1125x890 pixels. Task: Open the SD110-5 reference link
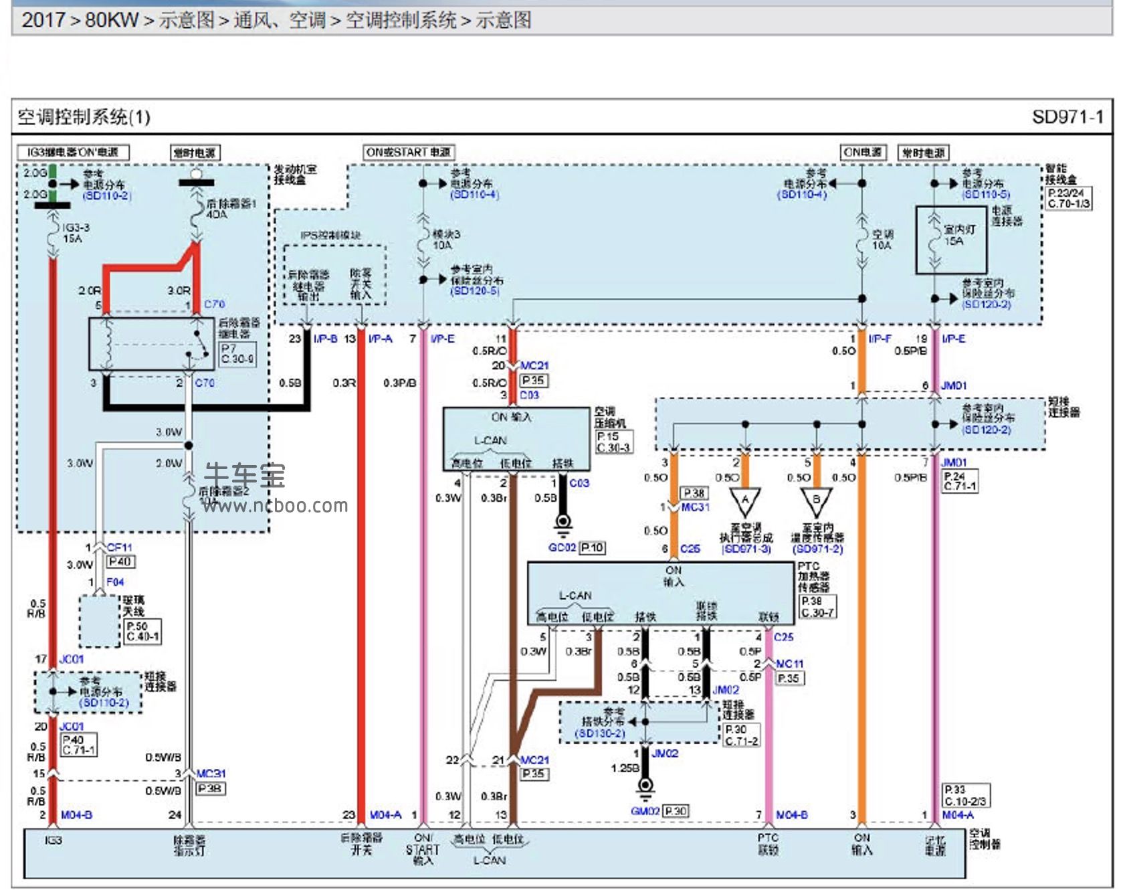click(986, 195)
